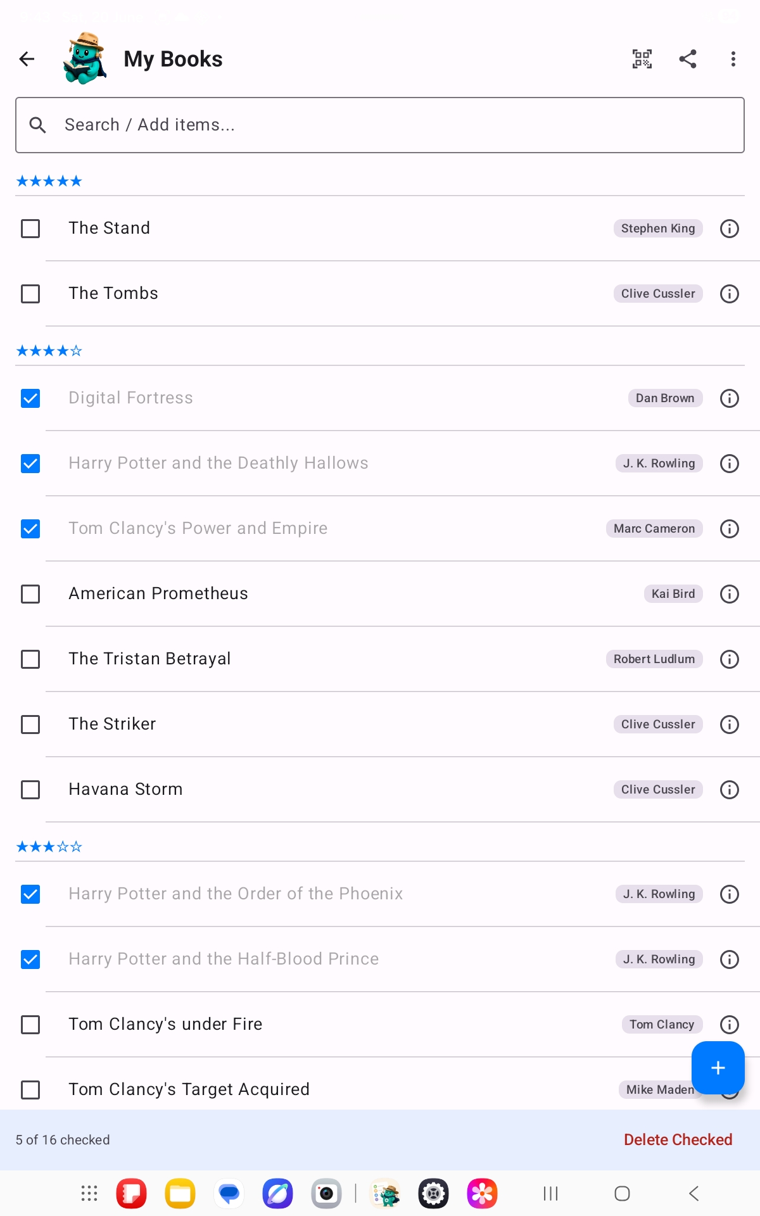Select the Stephen King author tag
The height and width of the screenshot is (1216, 760).
[x=658, y=229]
